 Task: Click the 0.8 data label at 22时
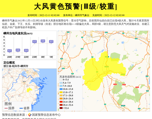pos(26,50)
